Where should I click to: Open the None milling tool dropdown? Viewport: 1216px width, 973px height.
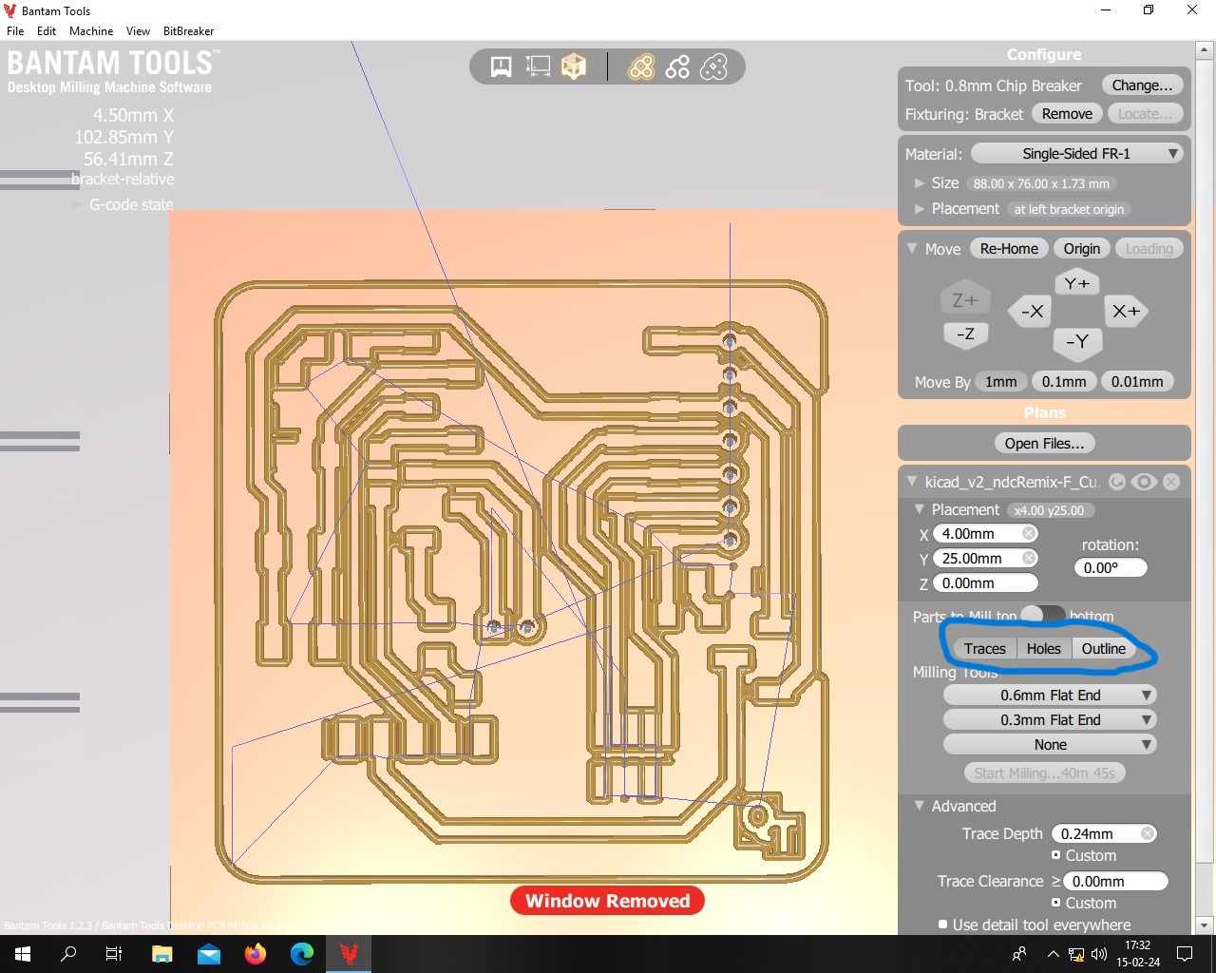(1049, 745)
